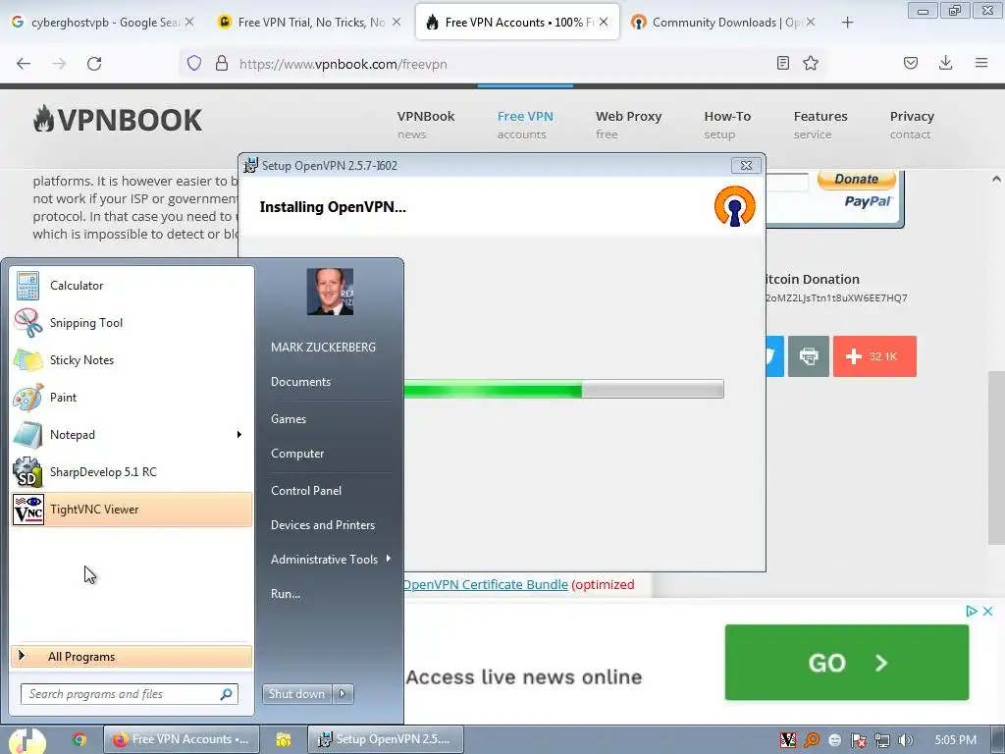Click the site padlock icon
The height and width of the screenshot is (754, 1005).
222,63
